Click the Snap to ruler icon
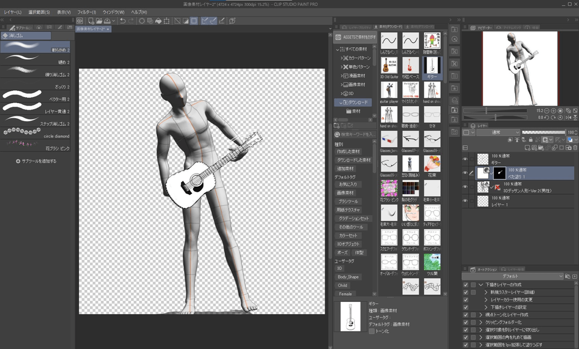This screenshot has width=579, height=349. (204, 20)
